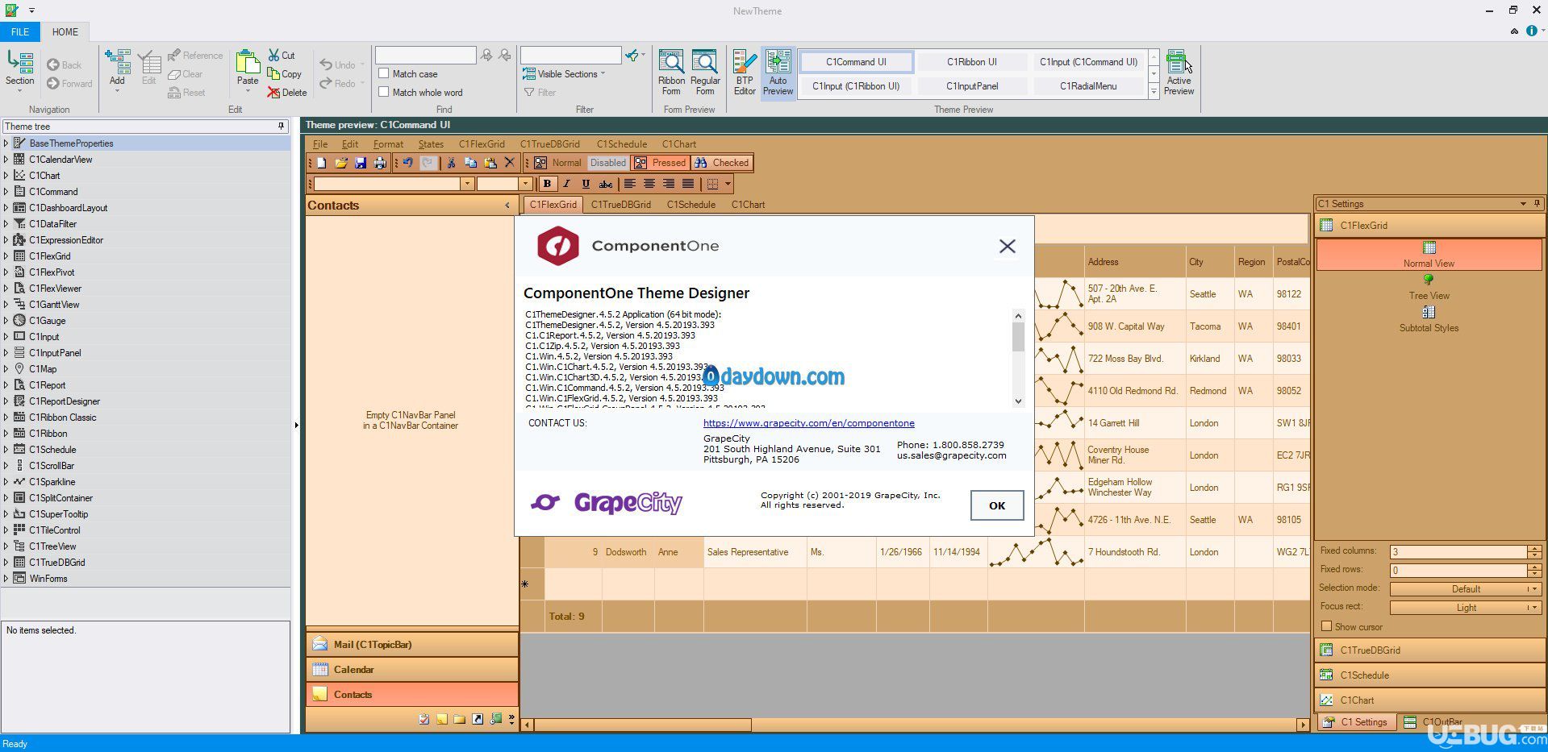Open the grapecity.com componentone link
Viewport: 1548px width, 752px height.
pyautogui.click(x=808, y=423)
